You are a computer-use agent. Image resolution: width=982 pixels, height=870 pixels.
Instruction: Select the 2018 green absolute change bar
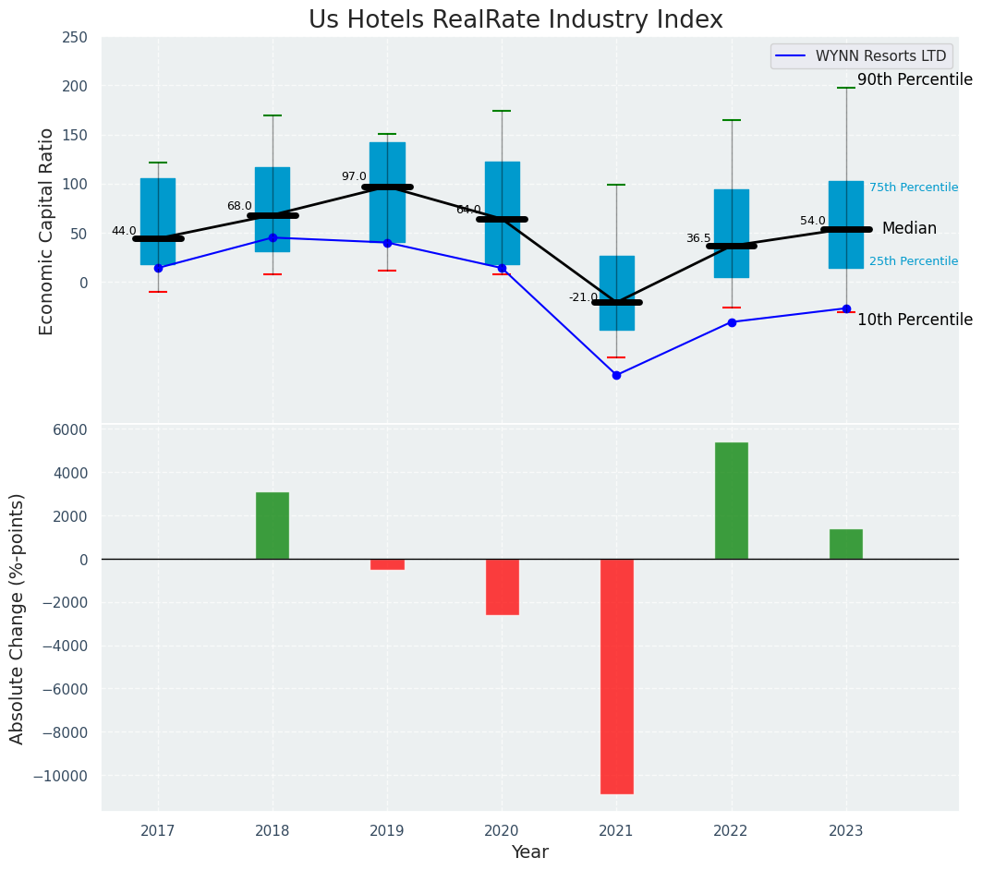coord(273,526)
